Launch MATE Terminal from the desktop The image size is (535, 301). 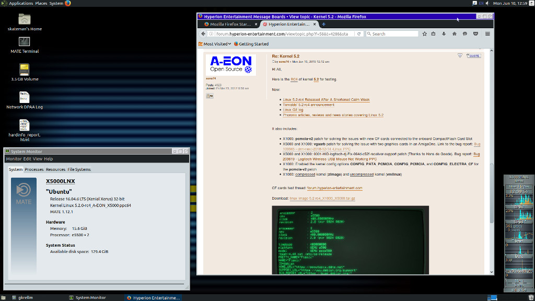point(24,45)
